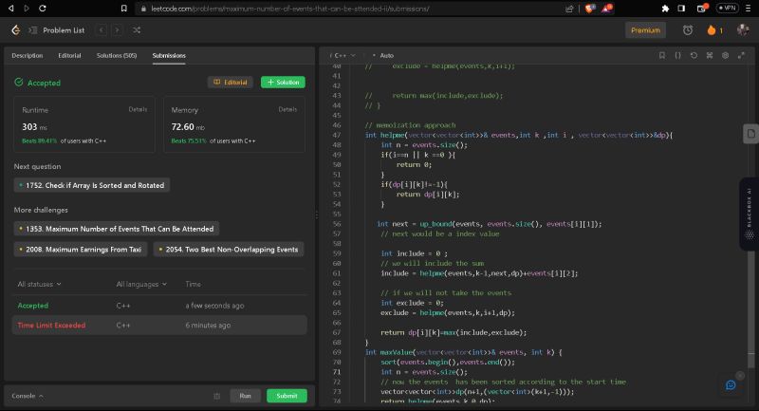Expand the All statuses filter dropdown
Viewport: 759px width, 411px height.
point(39,284)
